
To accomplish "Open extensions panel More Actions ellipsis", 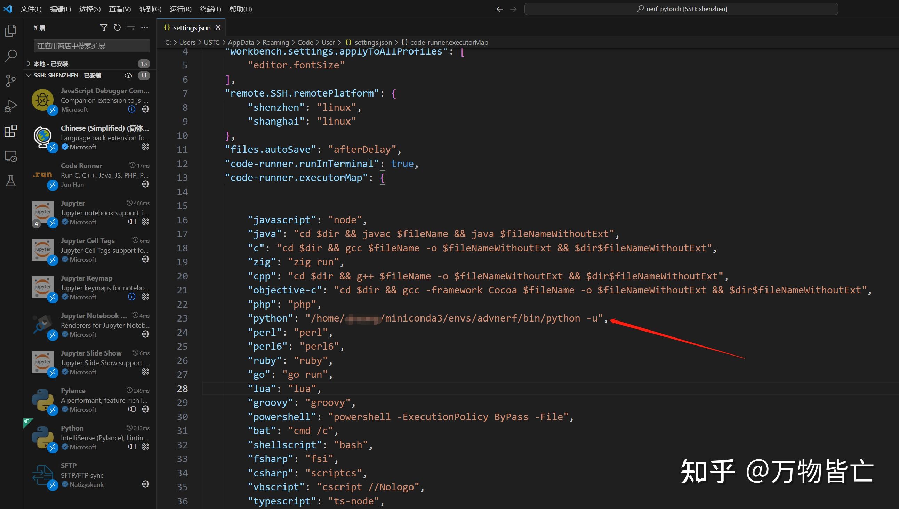I will 145,27.
